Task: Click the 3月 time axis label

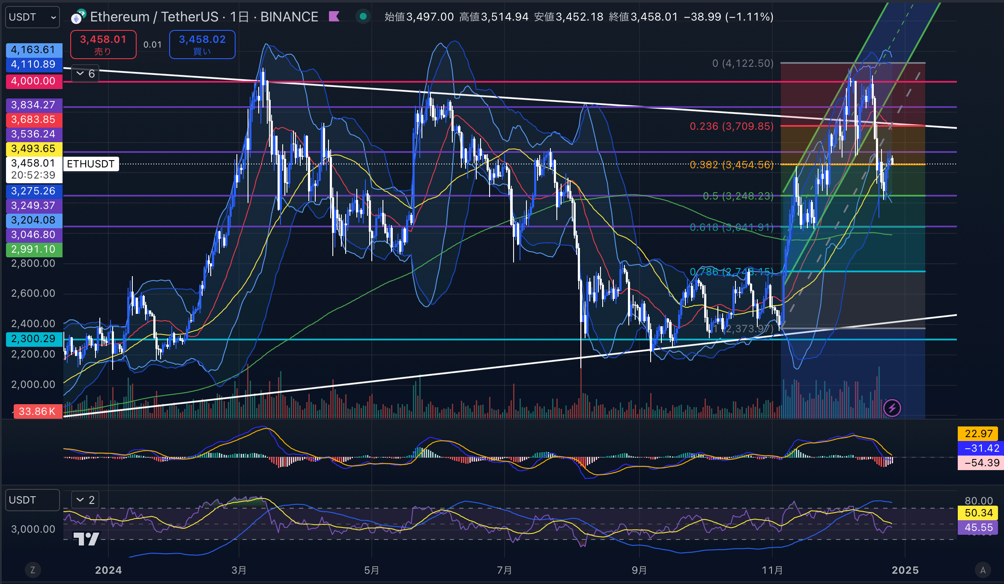Action: point(239,570)
